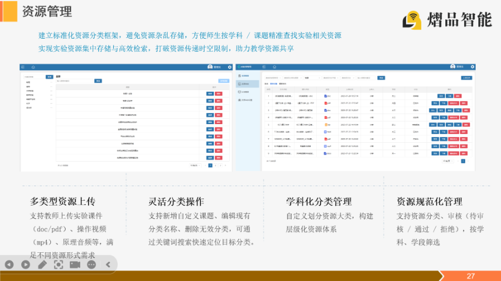This screenshot has width=501, height=281.
Task: Click the home icon in the right panel header
Action: click(273, 67)
